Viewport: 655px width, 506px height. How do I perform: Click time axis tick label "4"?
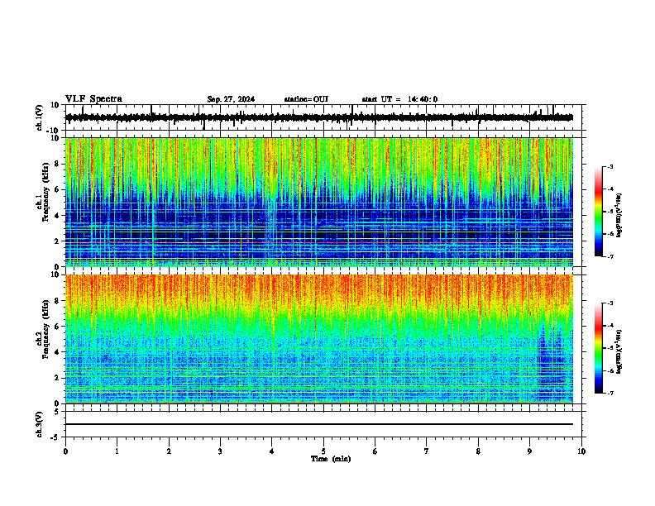[272, 451]
